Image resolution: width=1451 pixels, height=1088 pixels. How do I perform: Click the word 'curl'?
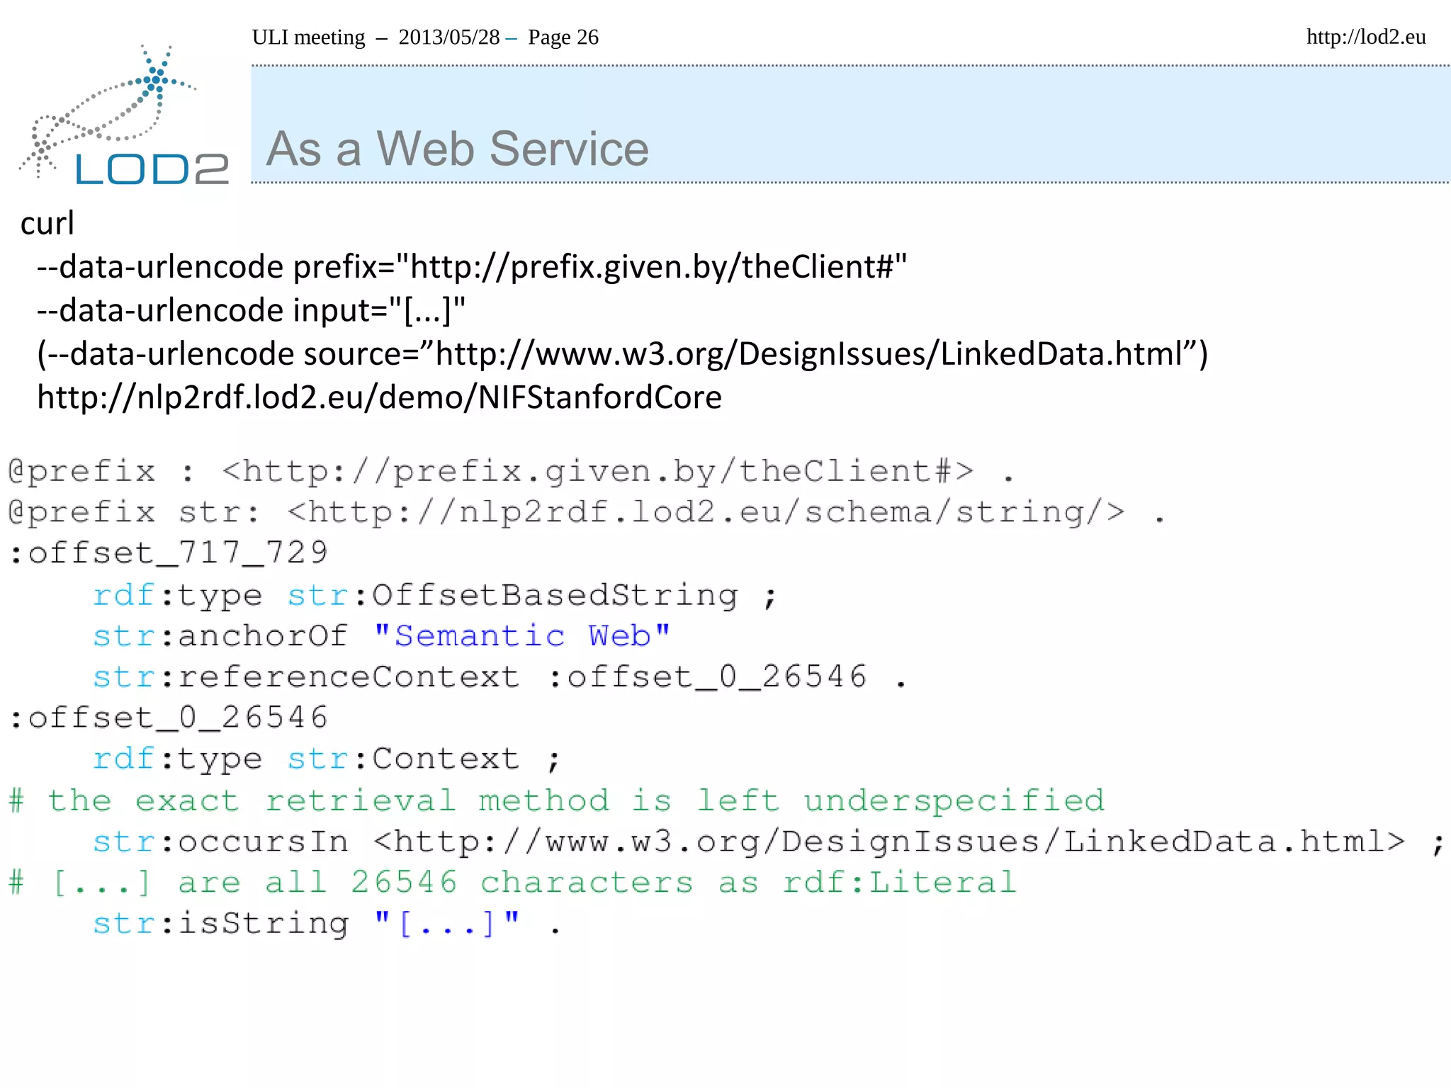[47, 223]
